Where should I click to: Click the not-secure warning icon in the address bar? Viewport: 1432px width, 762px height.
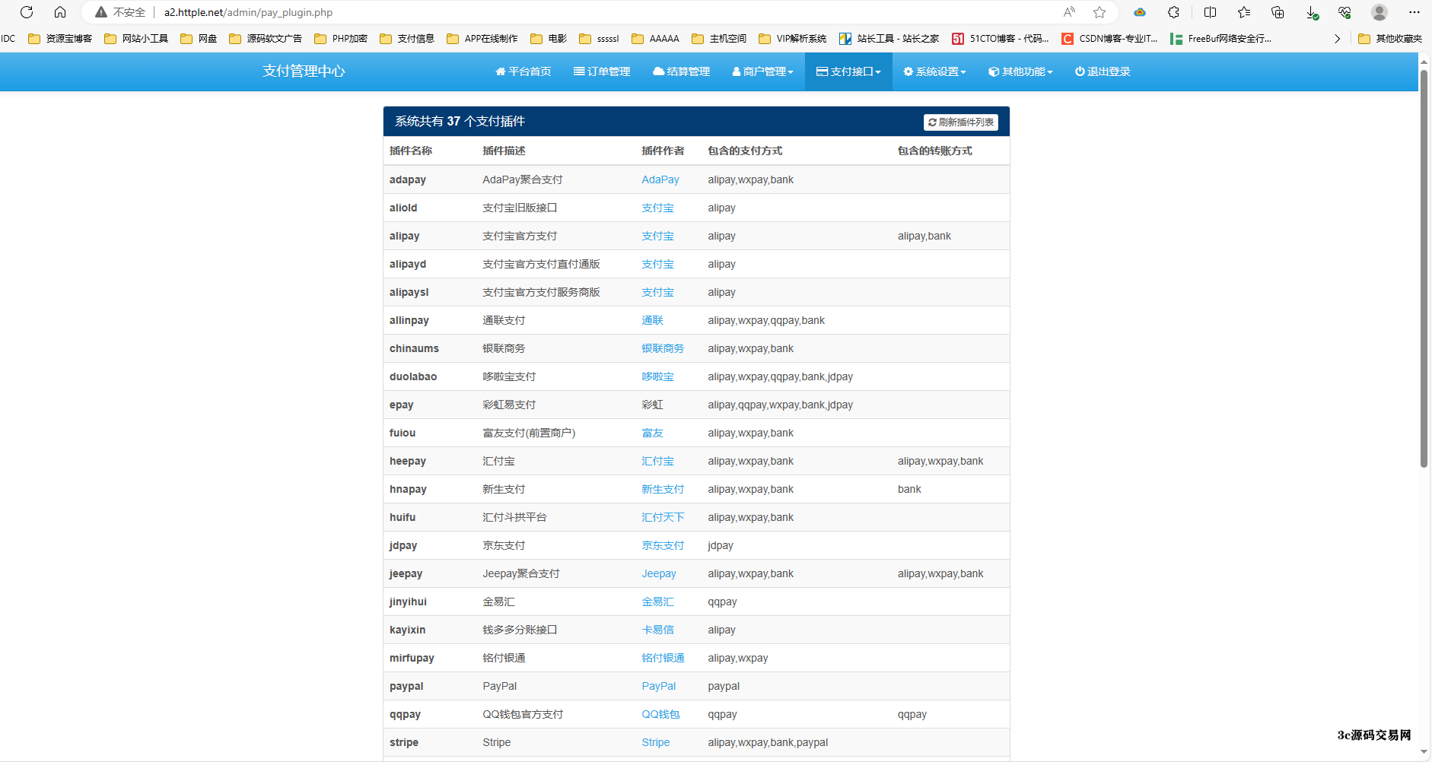click(x=101, y=12)
